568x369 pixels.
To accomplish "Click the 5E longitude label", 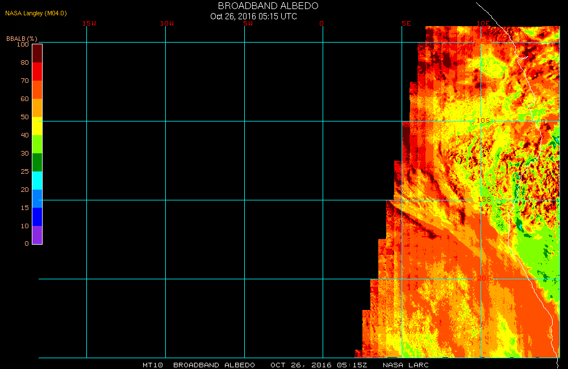I will 406,24.
